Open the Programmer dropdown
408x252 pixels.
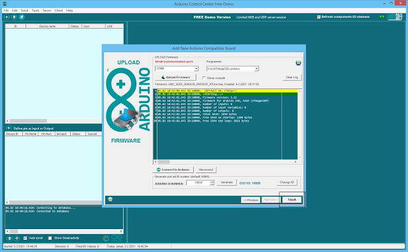[256, 69]
